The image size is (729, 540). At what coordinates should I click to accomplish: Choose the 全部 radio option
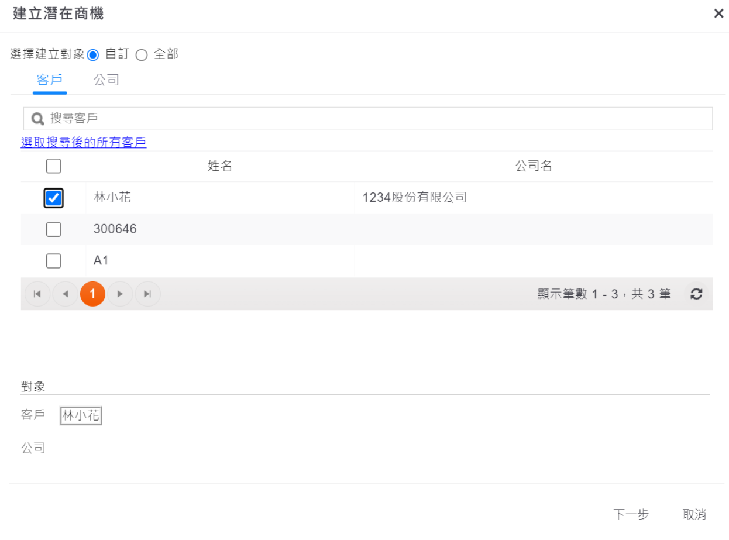coord(142,55)
